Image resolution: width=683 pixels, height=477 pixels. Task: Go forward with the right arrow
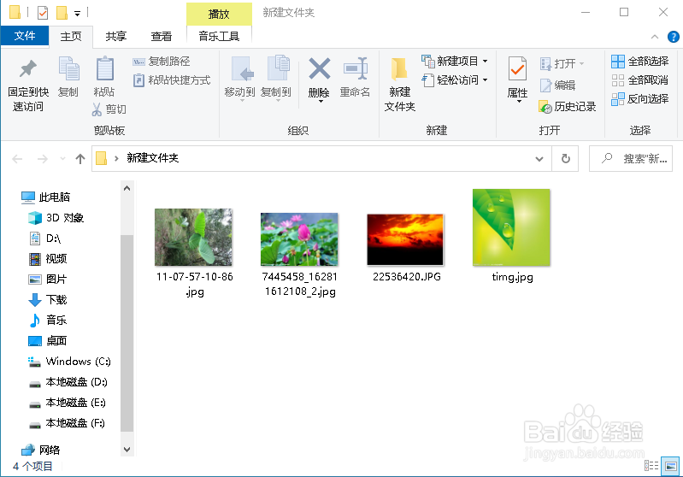coord(42,159)
